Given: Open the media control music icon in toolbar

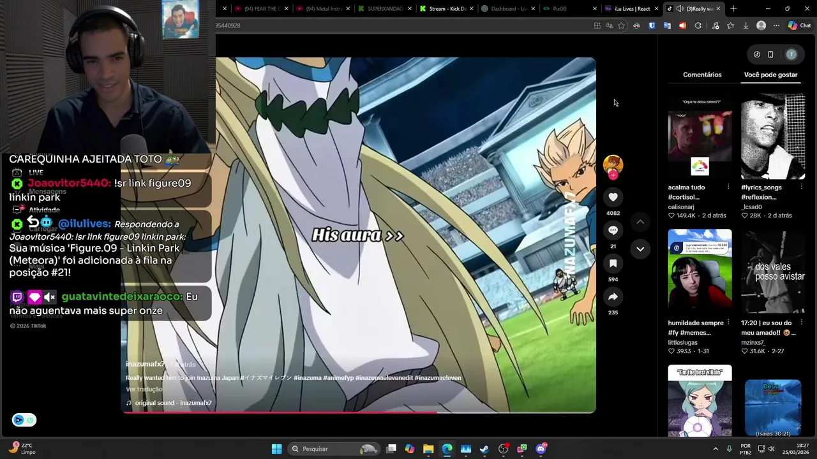Looking at the screenshot, I should pos(715,25).
